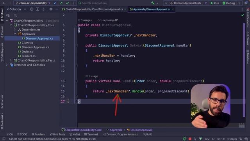
Task: Open the Unit Tests tool window
Action: tap(57, 134)
